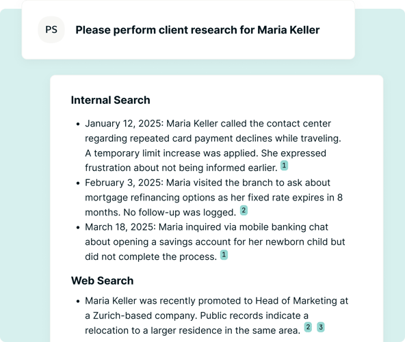
Task: Click the PS user avatar
Action: pos(51,29)
